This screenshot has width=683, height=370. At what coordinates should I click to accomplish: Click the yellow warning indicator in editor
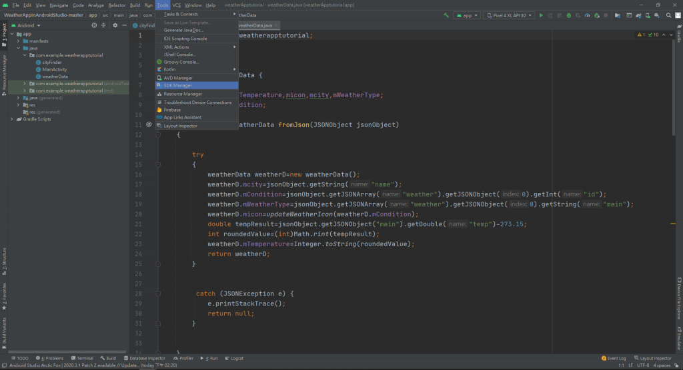click(641, 35)
